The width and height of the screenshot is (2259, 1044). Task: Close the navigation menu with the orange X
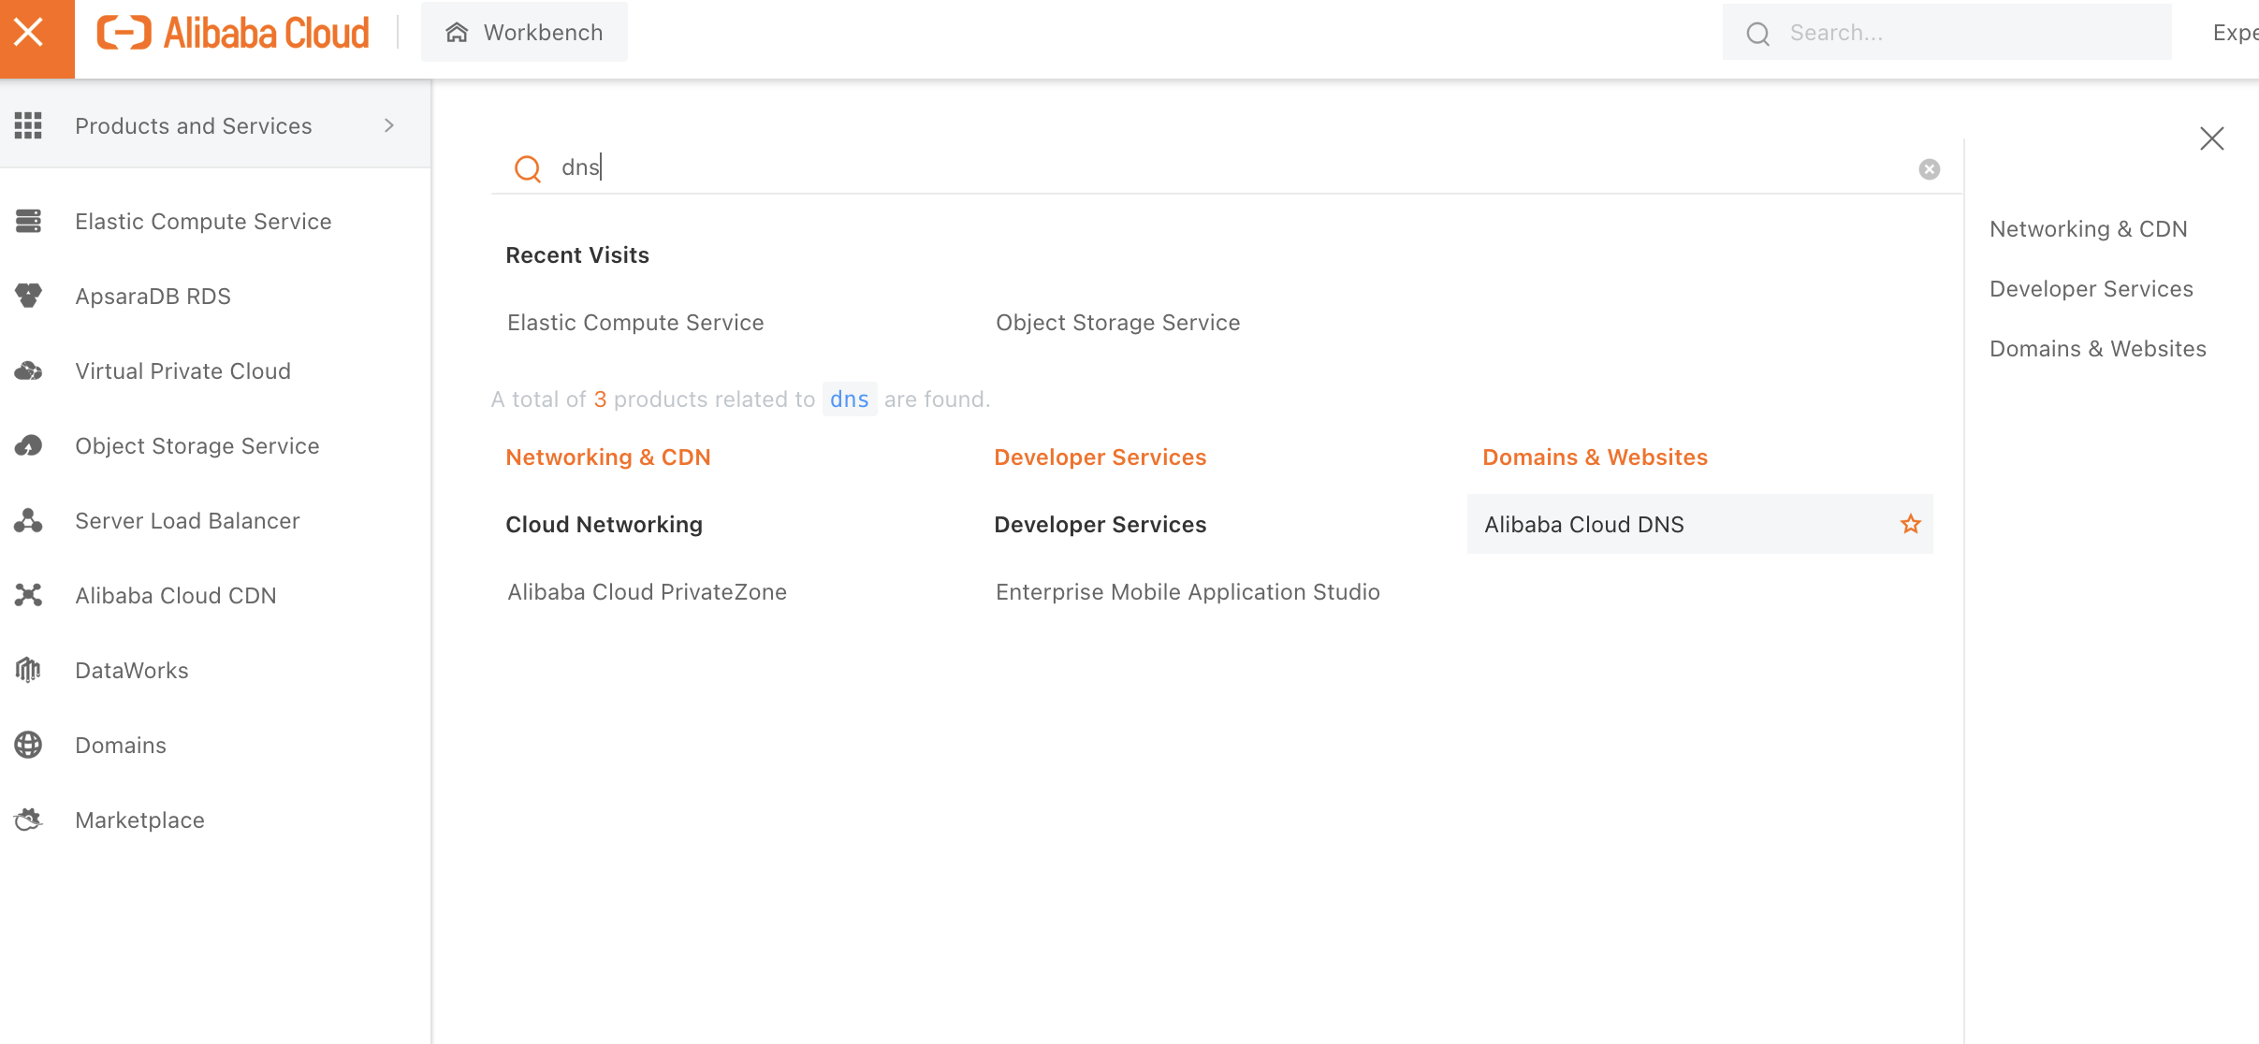36,37
